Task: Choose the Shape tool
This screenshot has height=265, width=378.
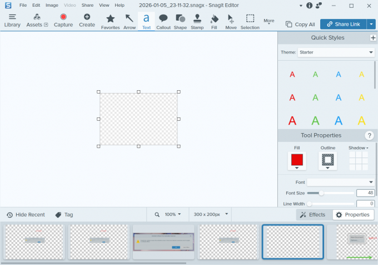Action: [180, 21]
